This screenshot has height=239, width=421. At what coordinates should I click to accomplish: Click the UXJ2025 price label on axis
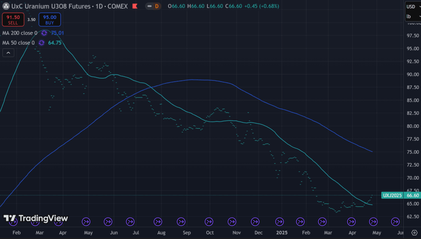coord(392,195)
